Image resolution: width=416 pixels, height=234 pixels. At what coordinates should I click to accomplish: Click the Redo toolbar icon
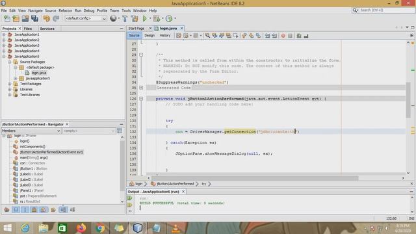tap(56, 18)
